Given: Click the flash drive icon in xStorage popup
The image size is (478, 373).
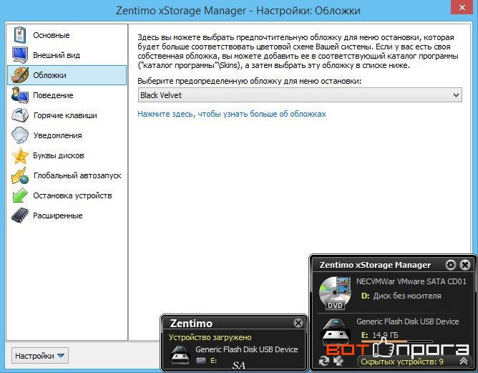Looking at the screenshot, I should 336,331.
